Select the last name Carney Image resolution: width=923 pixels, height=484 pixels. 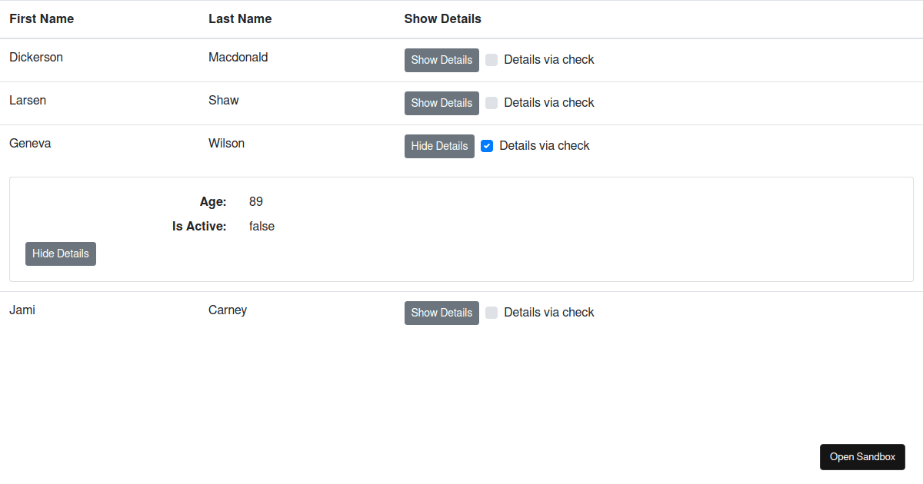tap(228, 310)
